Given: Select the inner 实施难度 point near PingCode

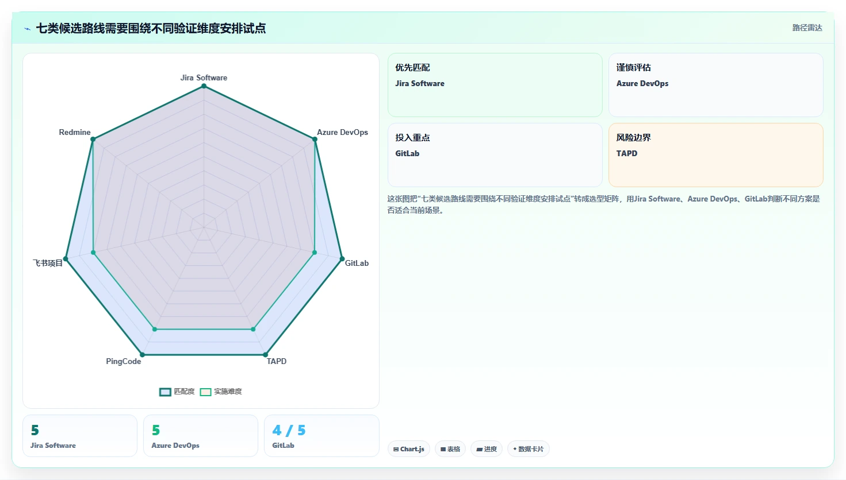Looking at the screenshot, I should [154, 329].
